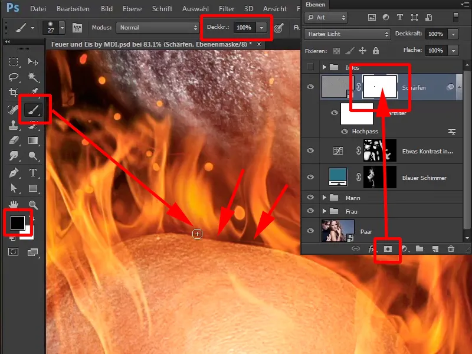This screenshot has width=472, height=354.
Task: Expand the Infos group
Action: [324, 67]
